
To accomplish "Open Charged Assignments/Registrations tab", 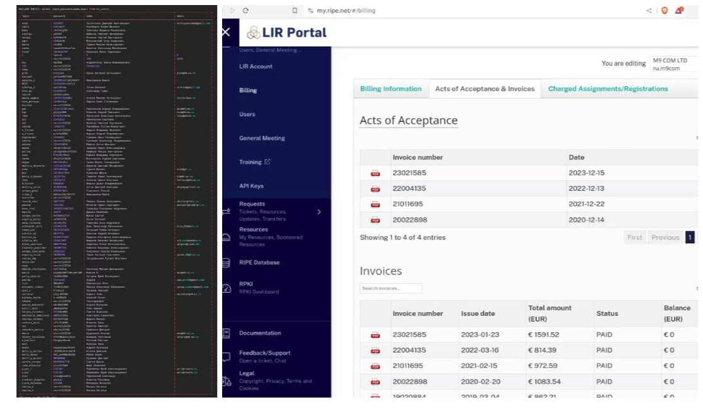I will click(x=608, y=89).
